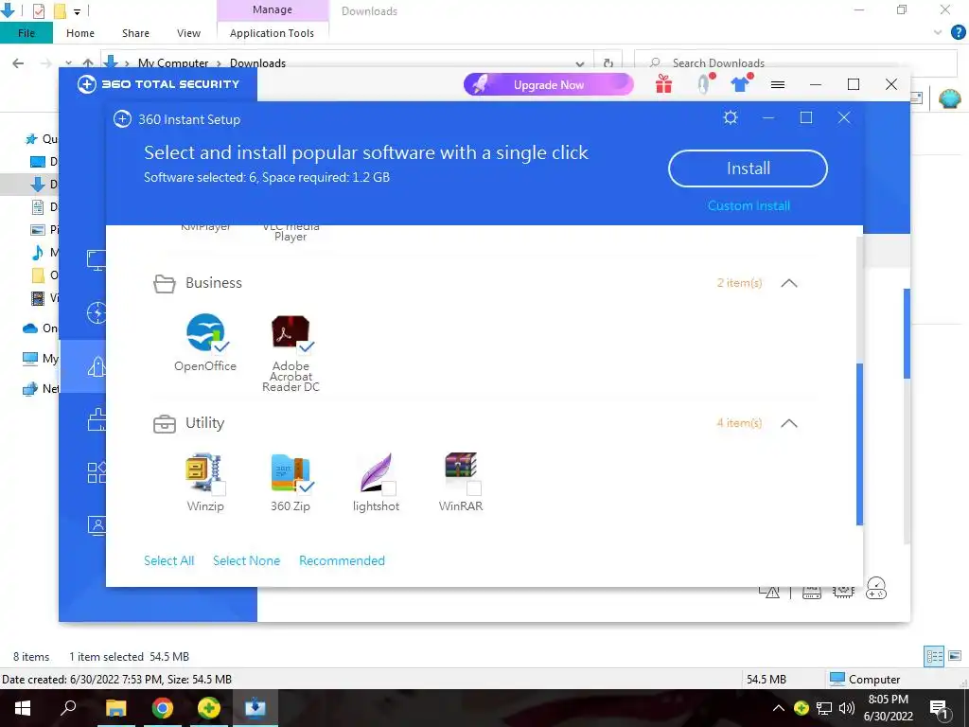Click the Manage contextual tab

pos(272,9)
